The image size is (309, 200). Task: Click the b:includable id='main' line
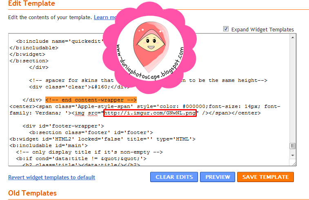(49, 145)
